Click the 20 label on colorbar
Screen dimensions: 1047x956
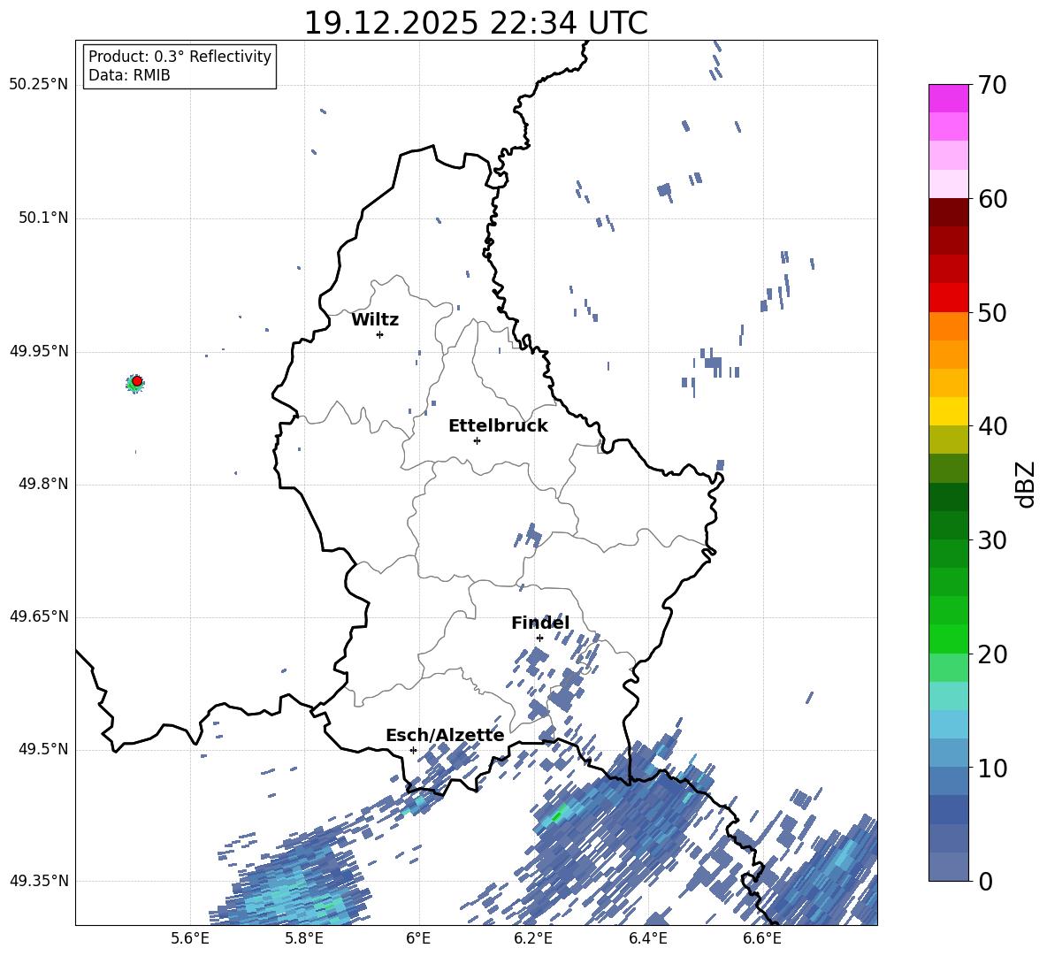point(992,654)
